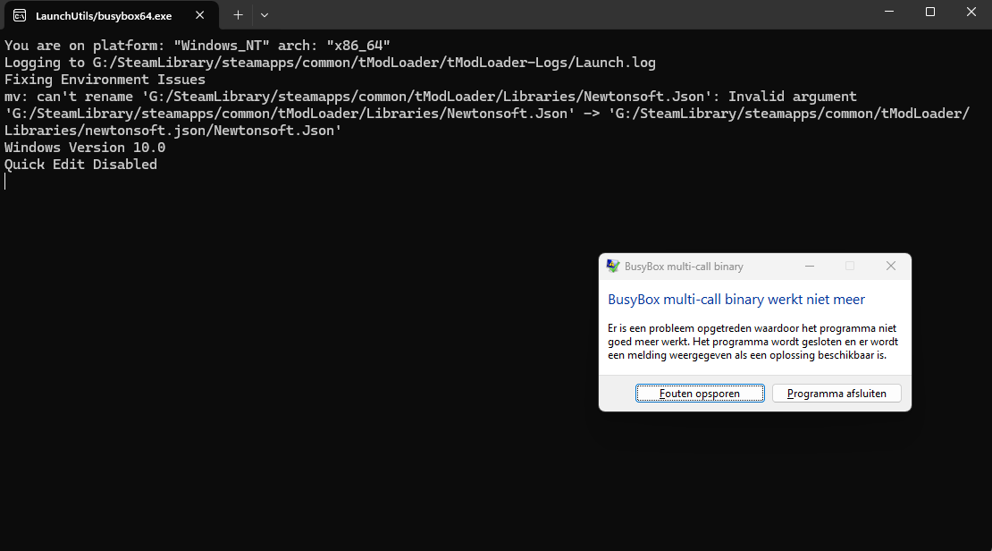Close the busybox64.exe terminal tab
Image resolution: width=992 pixels, height=551 pixels.
point(200,15)
